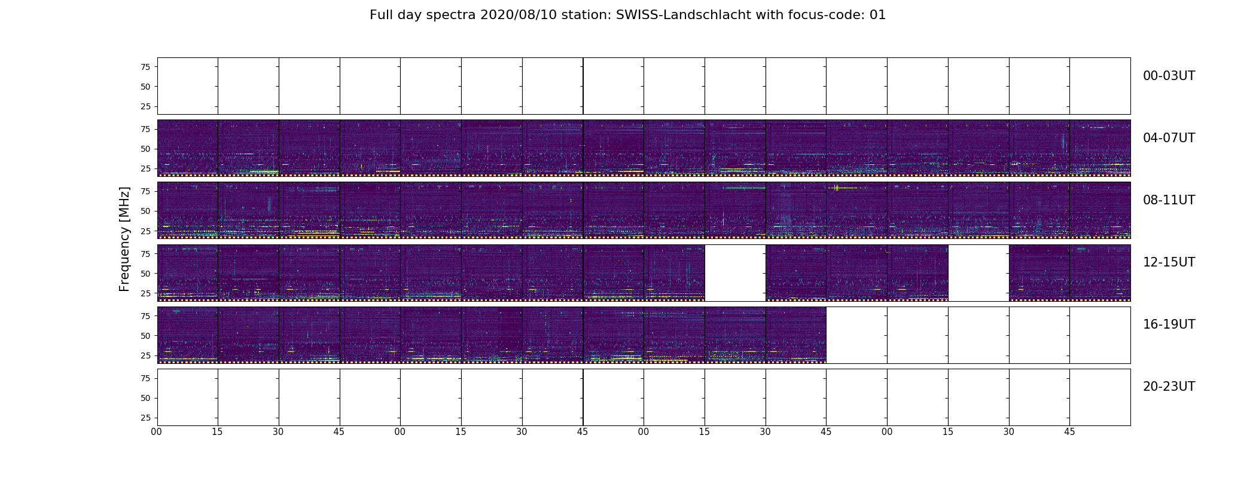This screenshot has height=478, width=1256.
Task: Click the 25 tick of the 16-19UT row
Action: pyautogui.click(x=145, y=356)
